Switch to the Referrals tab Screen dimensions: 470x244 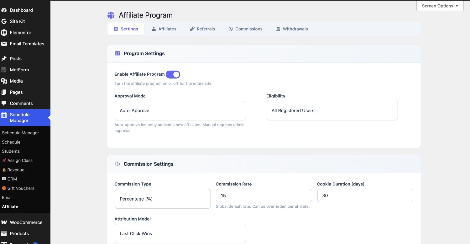[x=202, y=29]
